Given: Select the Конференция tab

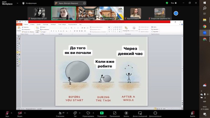Looking at the screenshot, I should [x=29, y=3].
